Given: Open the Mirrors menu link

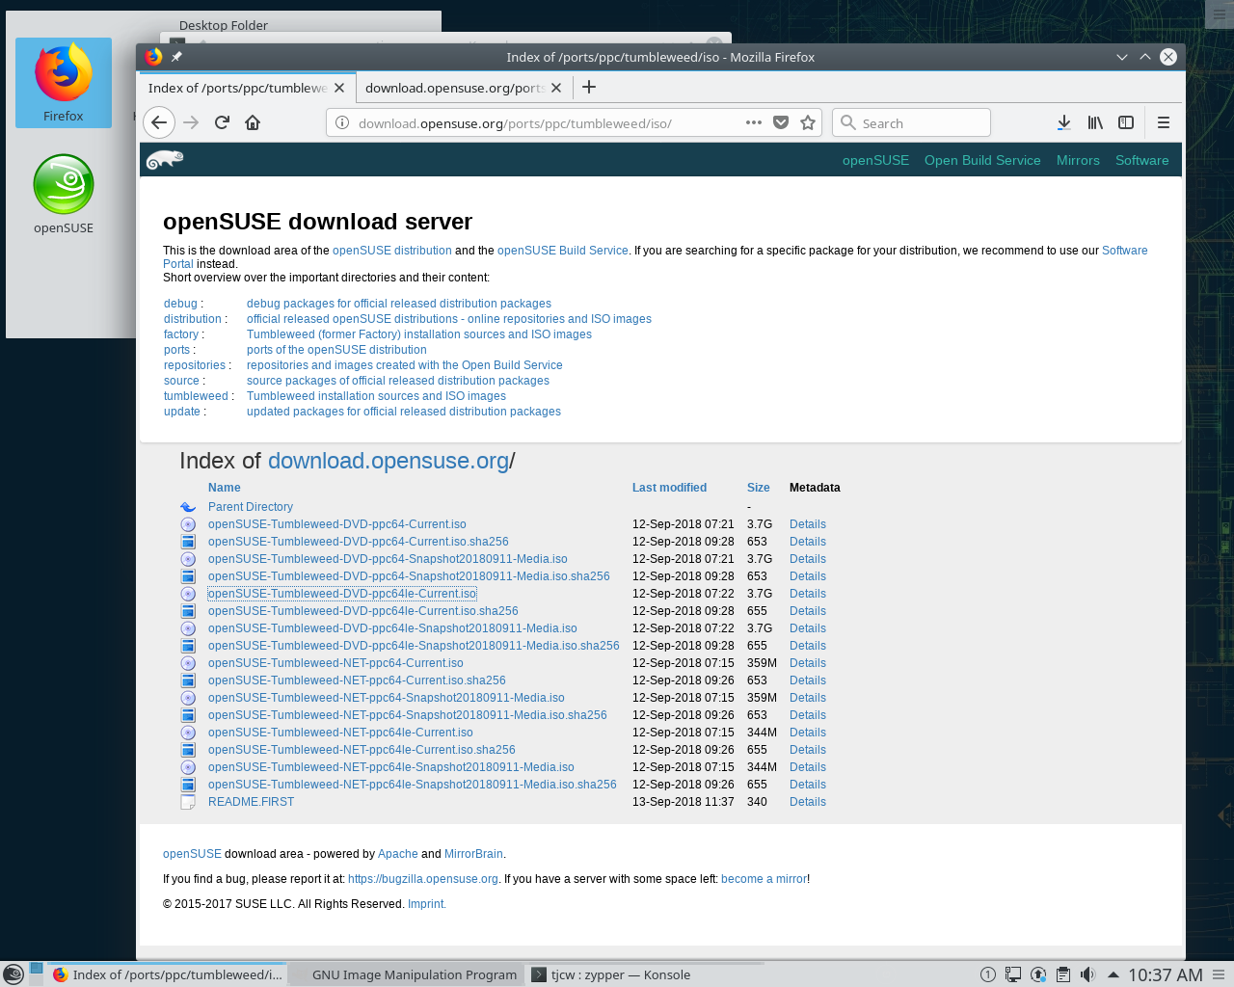Looking at the screenshot, I should [1077, 160].
